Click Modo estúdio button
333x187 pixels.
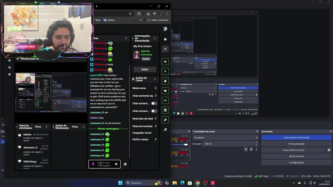point(297,156)
